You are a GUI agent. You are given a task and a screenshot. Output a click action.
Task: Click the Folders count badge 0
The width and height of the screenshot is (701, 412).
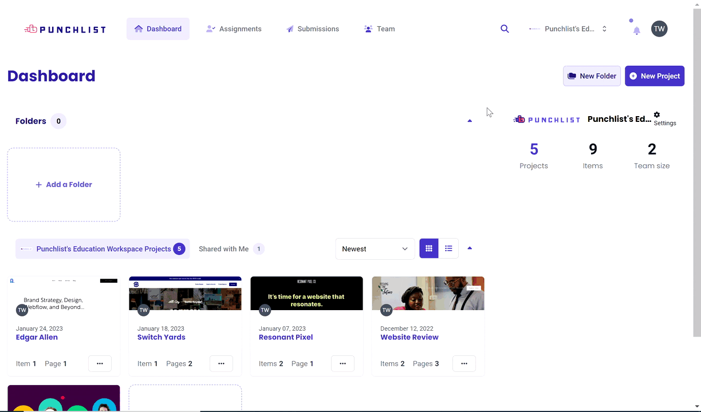58,121
